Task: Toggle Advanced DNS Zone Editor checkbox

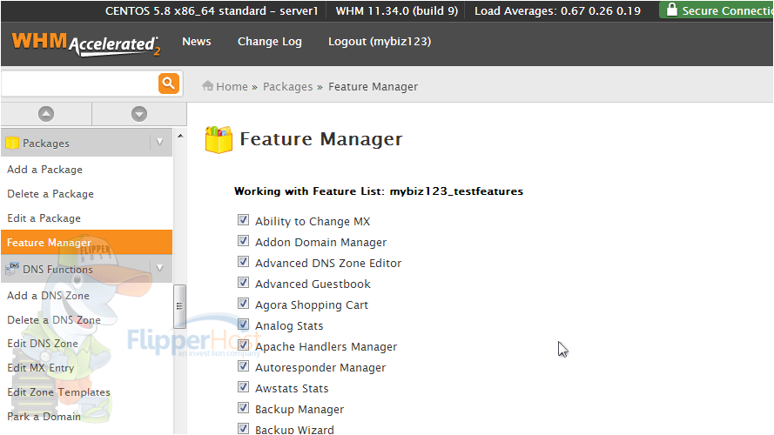Action: coord(243,261)
